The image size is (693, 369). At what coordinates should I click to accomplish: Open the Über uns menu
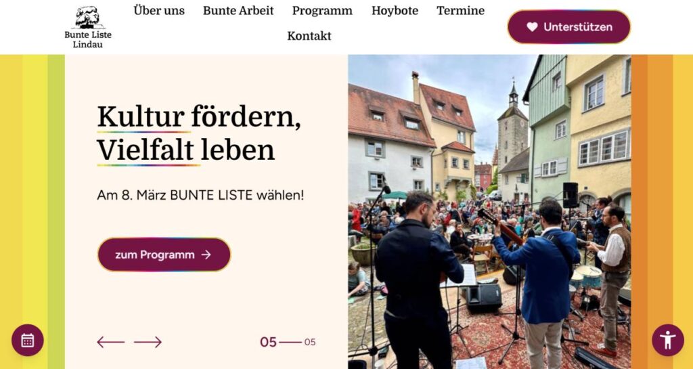[x=159, y=11]
